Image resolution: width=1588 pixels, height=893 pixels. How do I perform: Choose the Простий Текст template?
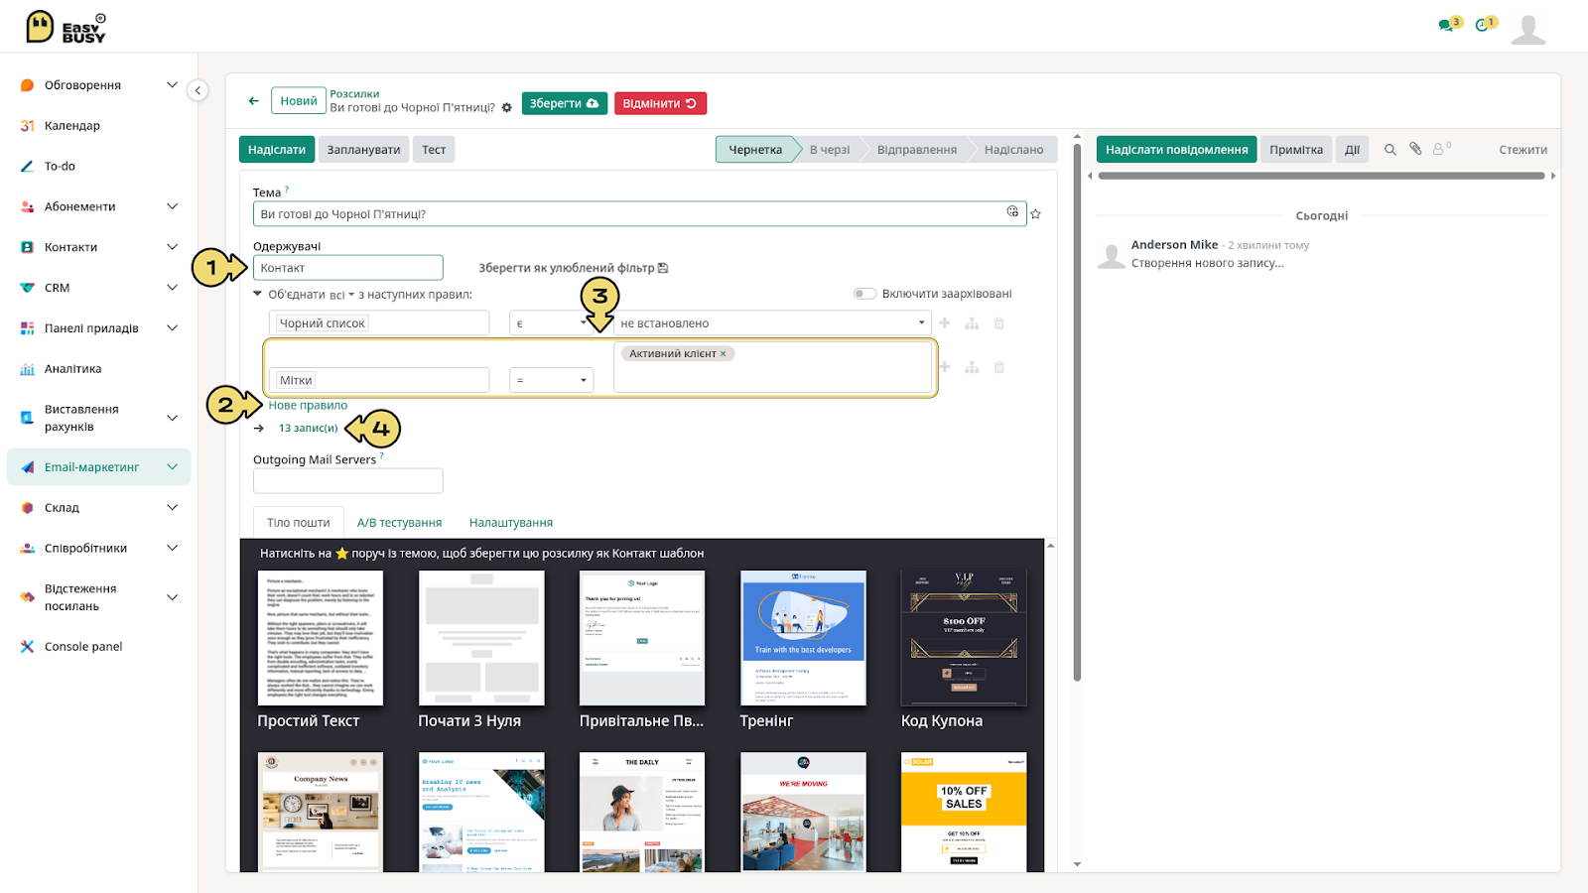pyautogui.click(x=320, y=650)
